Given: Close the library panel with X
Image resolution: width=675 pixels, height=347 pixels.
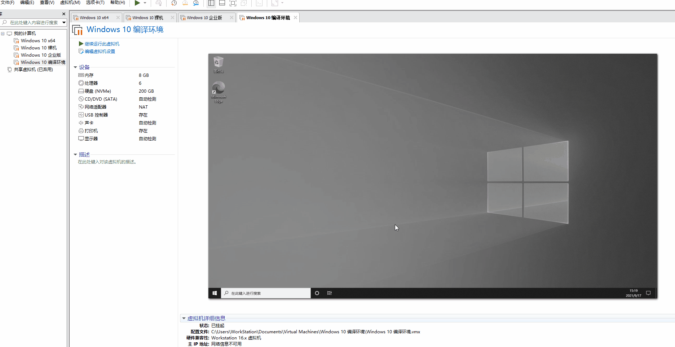Looking at the screenshot, I should (x=64, y=14).
